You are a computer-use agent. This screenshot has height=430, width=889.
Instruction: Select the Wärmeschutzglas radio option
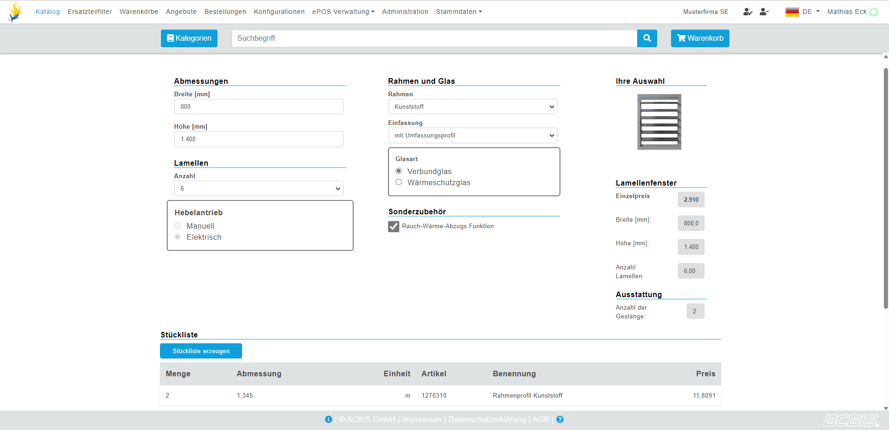399,182
